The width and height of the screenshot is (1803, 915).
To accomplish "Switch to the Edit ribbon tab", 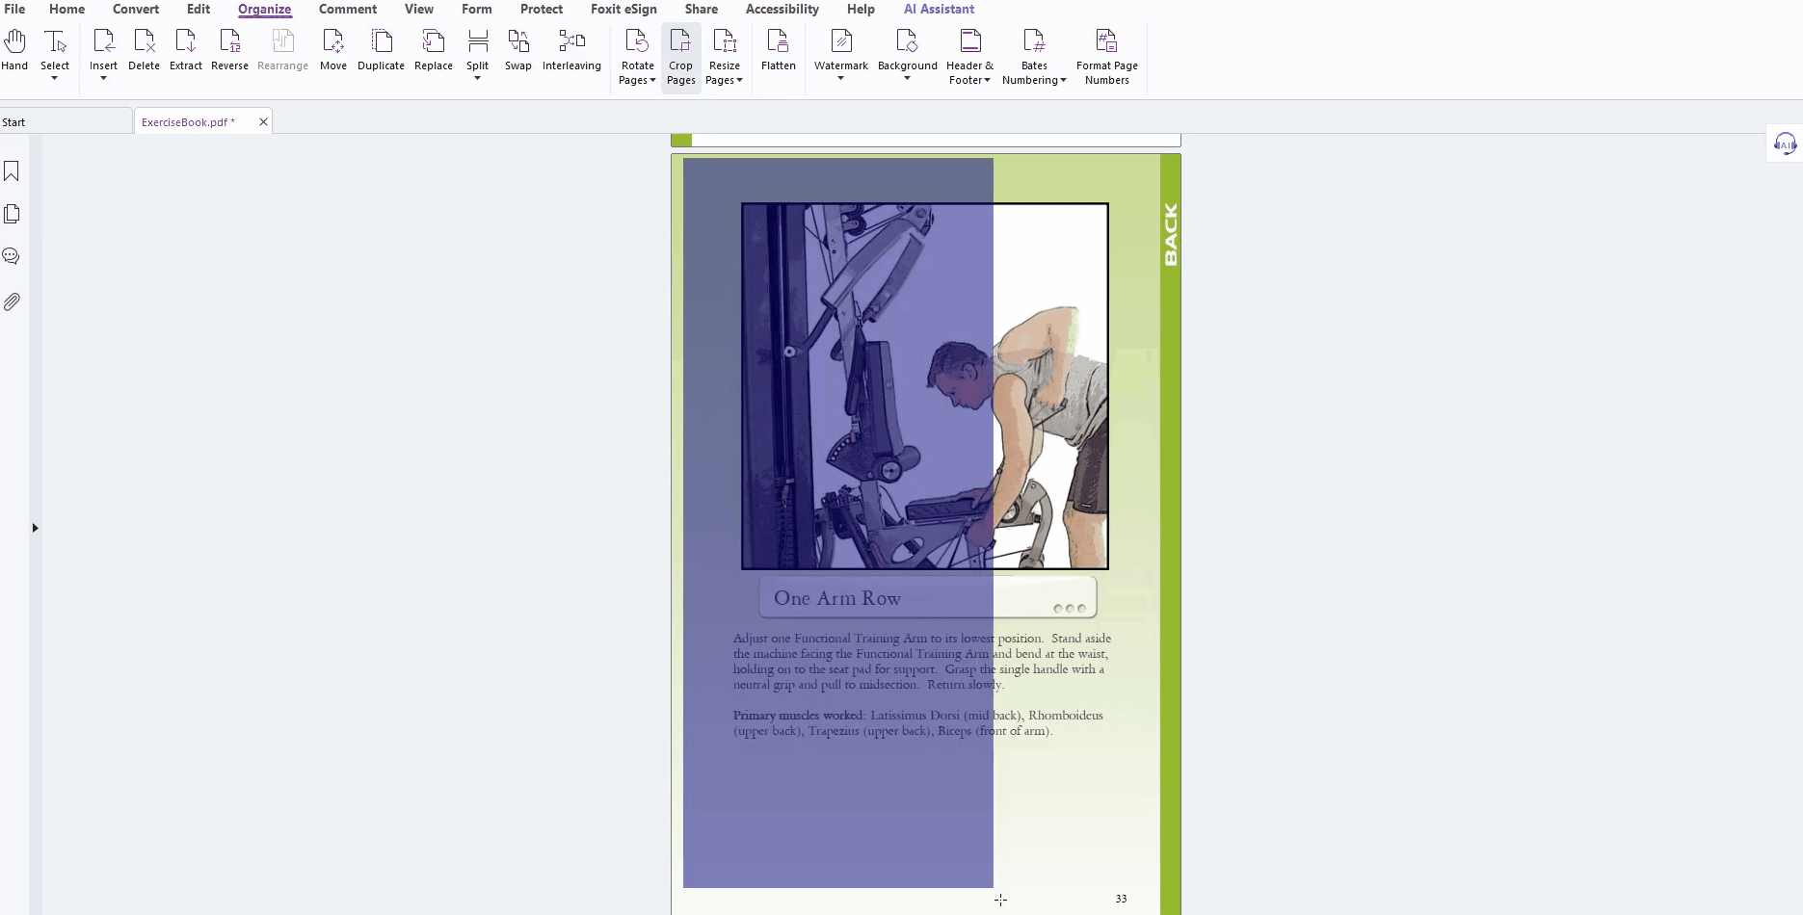I will point(199,9).
